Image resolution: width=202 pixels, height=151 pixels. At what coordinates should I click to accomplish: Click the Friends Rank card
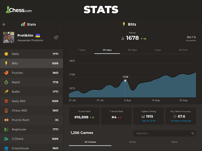coord(116,116)
